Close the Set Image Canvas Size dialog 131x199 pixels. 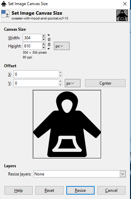click(125, 4)
